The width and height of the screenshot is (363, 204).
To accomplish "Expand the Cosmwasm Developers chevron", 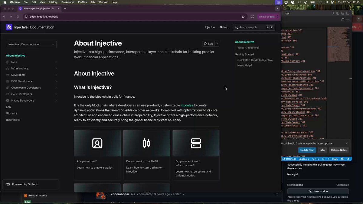I will 56,88.
